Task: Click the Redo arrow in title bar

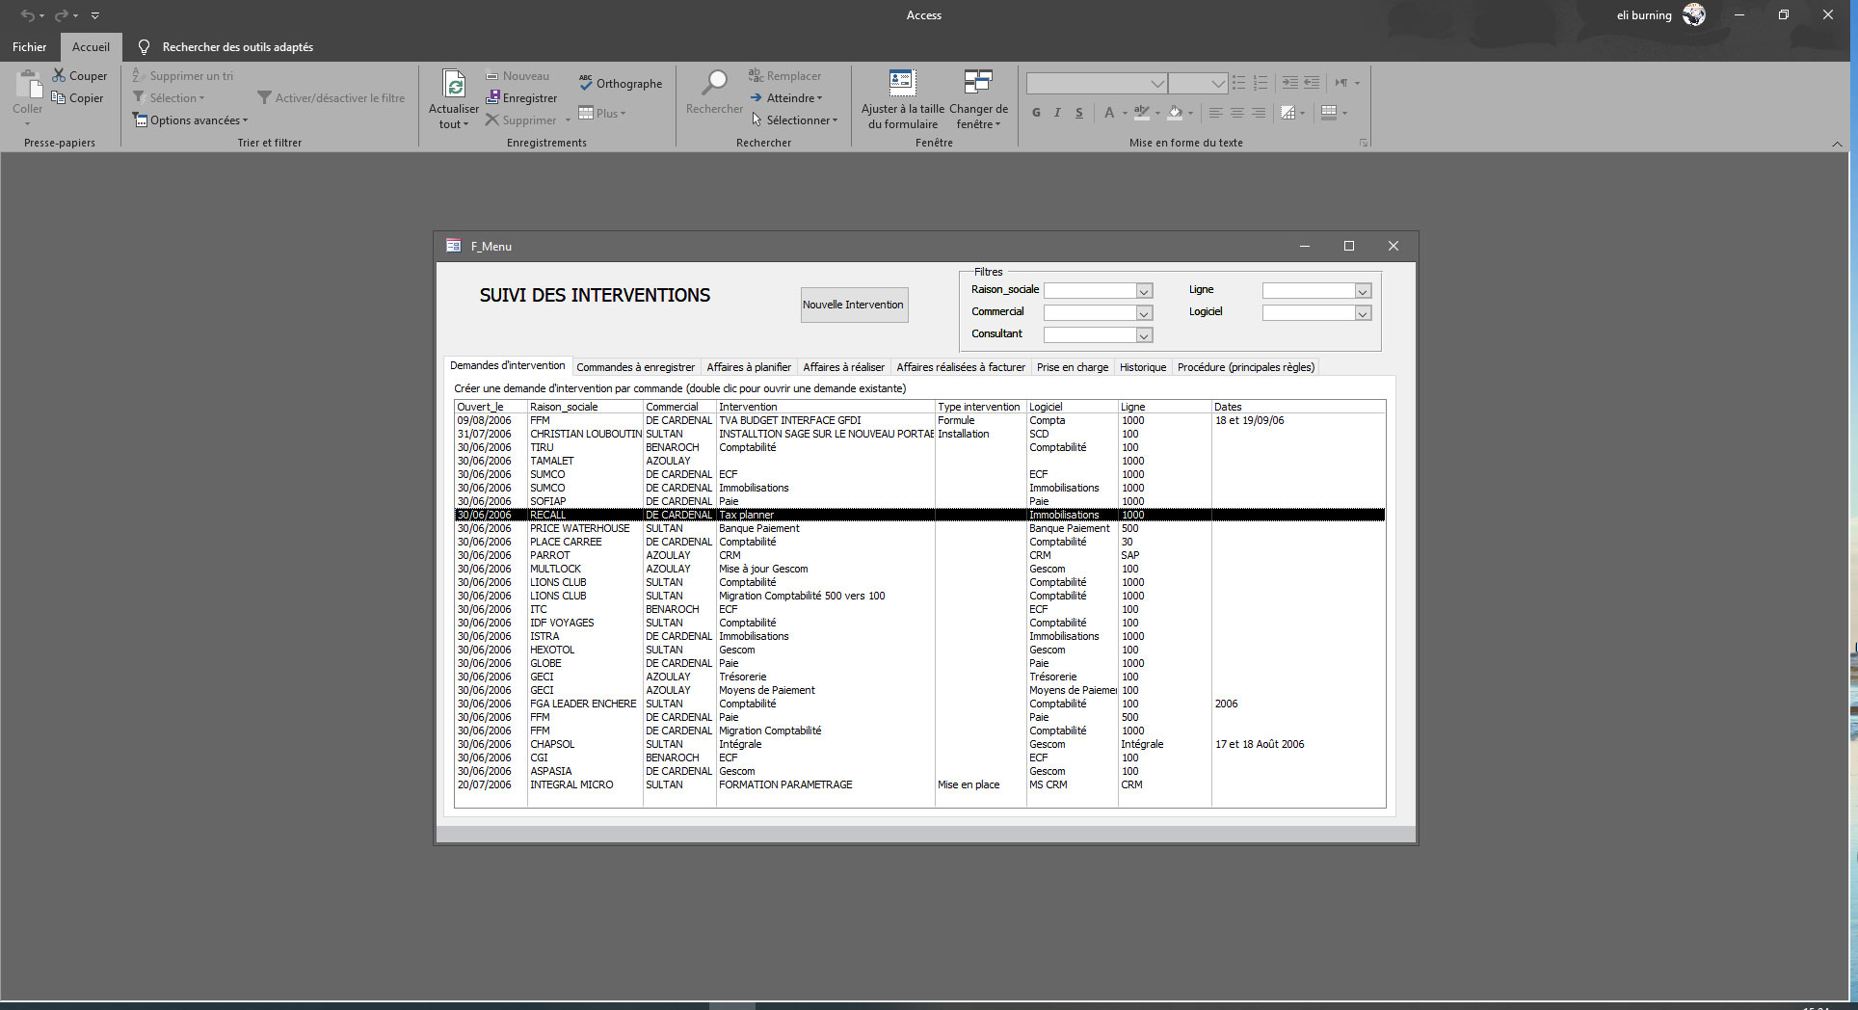Action: tap(61, 15)
